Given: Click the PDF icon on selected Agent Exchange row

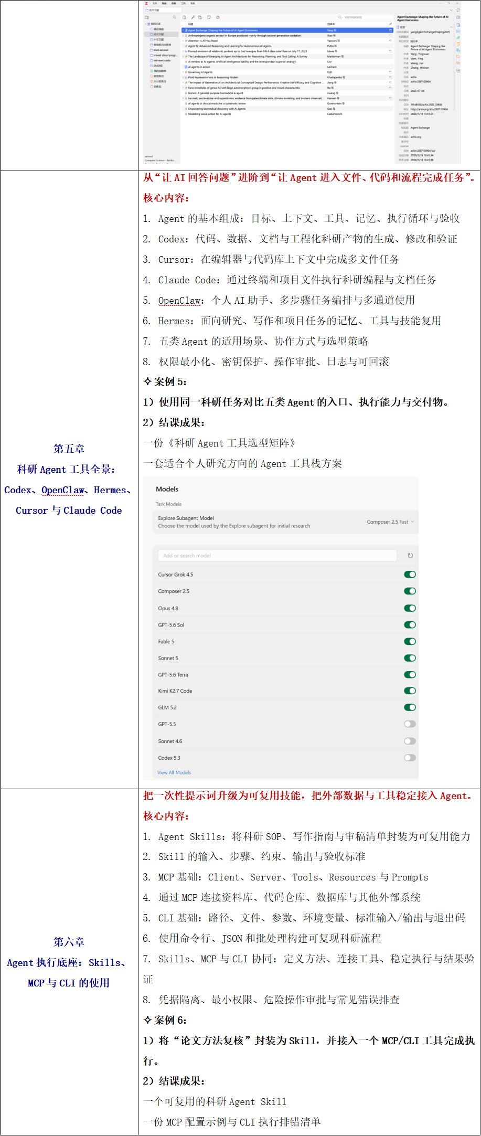Looking at the screenshot, I should 390,30.
